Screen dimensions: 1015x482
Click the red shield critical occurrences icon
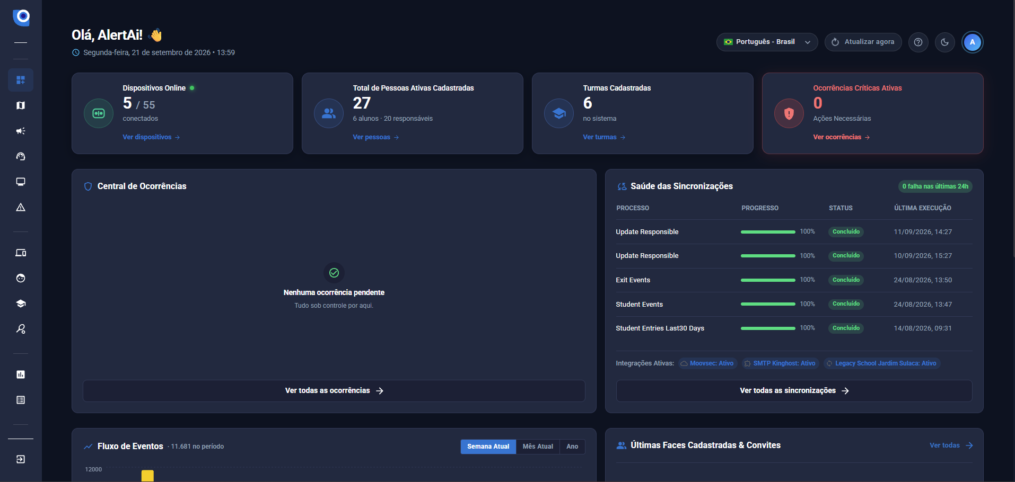click(789, 113)
